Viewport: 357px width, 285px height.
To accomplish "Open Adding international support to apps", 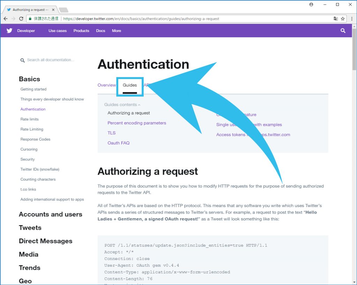I will 52,199.
